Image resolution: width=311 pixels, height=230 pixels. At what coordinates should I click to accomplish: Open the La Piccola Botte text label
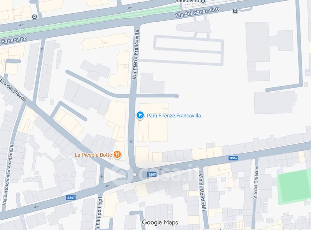click(93, 155)
